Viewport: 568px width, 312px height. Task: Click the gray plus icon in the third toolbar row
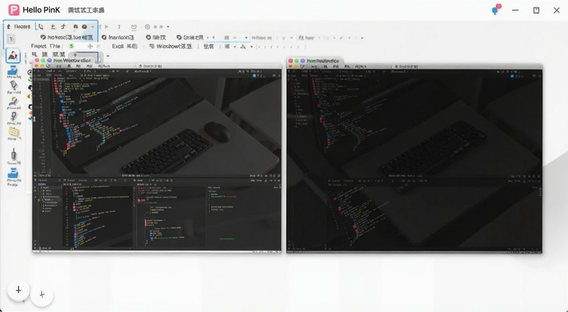click(90, 46)
